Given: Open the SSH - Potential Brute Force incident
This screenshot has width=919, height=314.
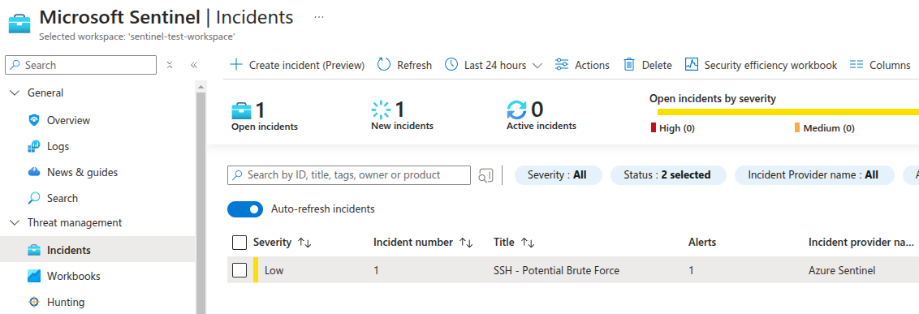Looking at the screenshot, I should coord(556,270).
